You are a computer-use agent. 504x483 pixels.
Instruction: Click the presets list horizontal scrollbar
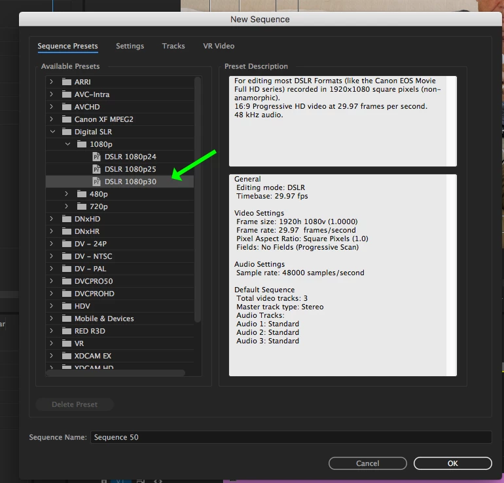pos(116,373)
